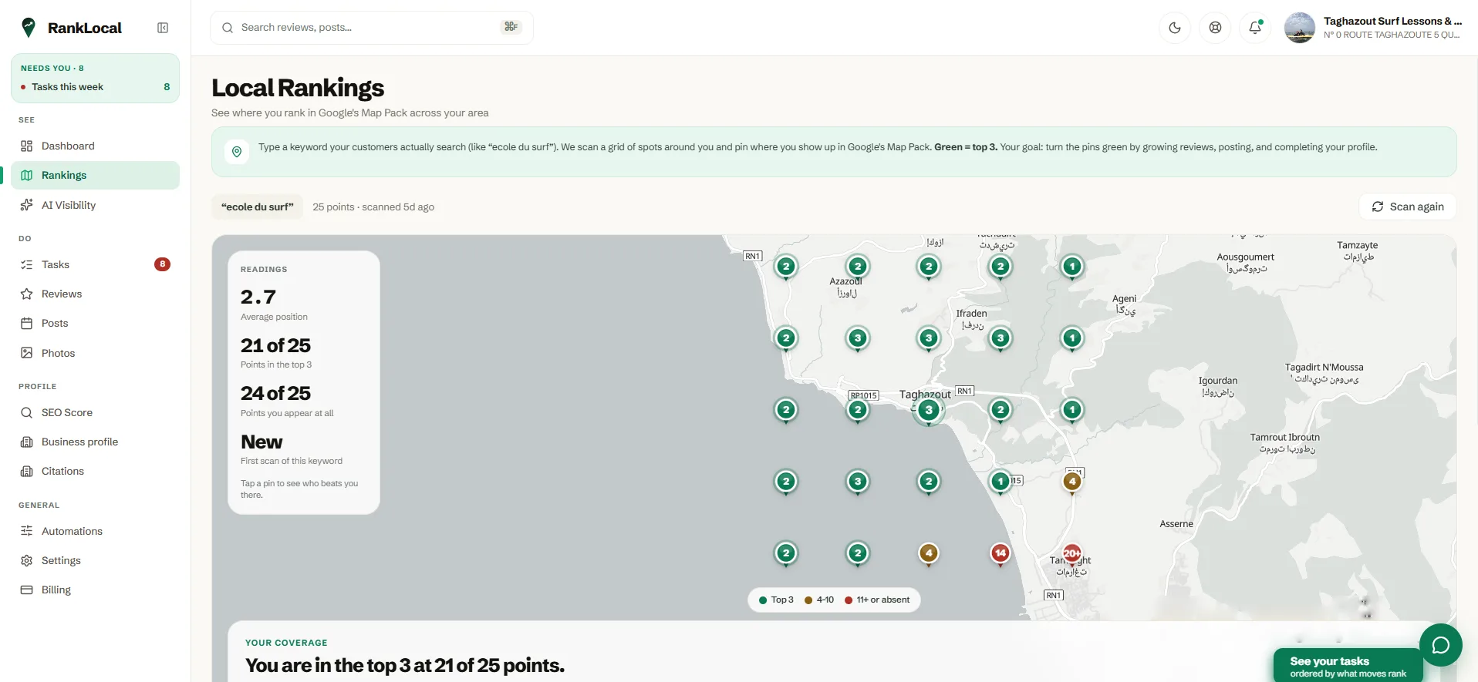Toggle dark mode with the moon icon
This screenshot has width=1478, height=682.
tap(1175, 28)
